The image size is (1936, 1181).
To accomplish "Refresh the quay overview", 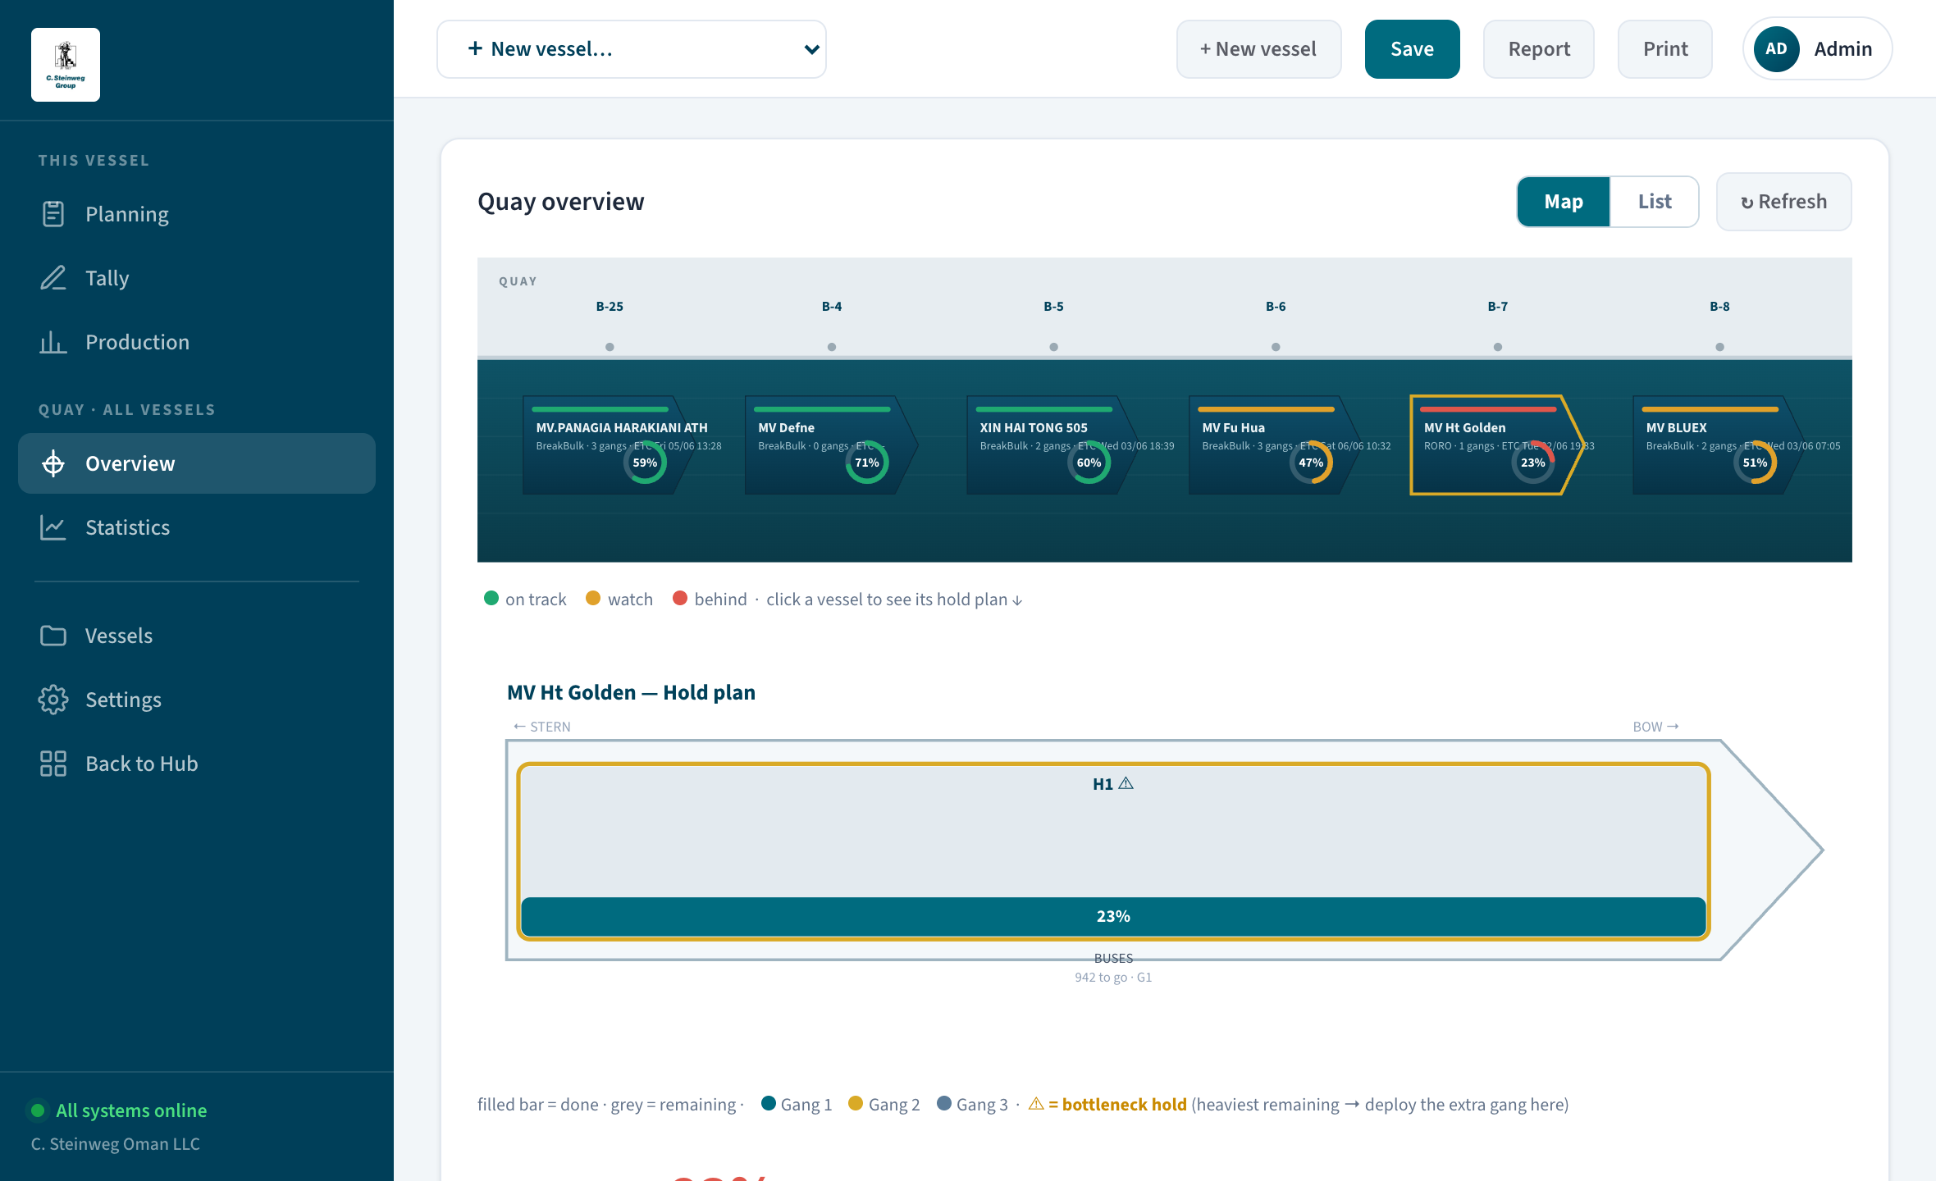I will point(1784,202).
